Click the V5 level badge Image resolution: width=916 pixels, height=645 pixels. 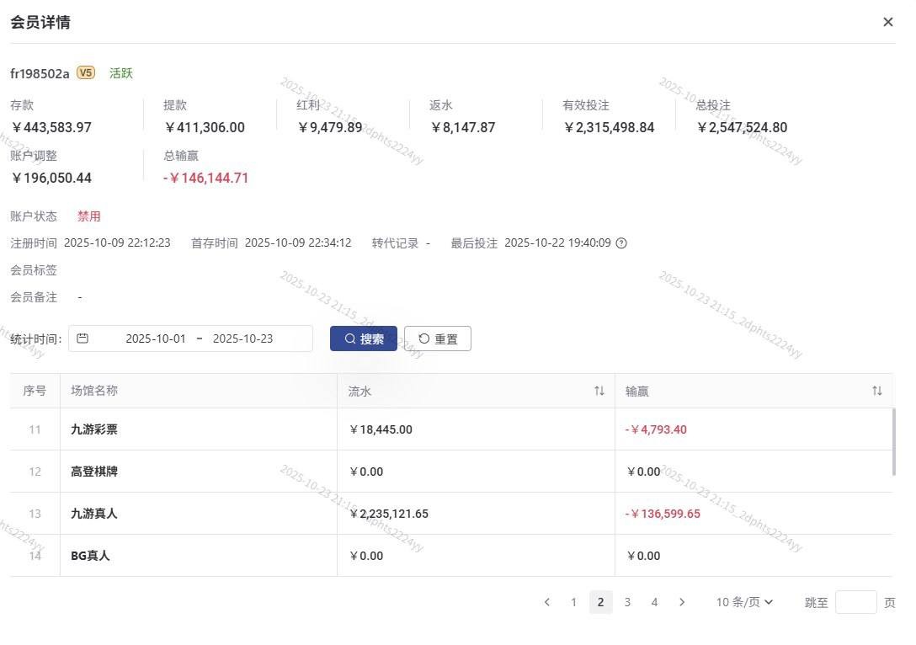pyautogui.click(x=86, y=73)
